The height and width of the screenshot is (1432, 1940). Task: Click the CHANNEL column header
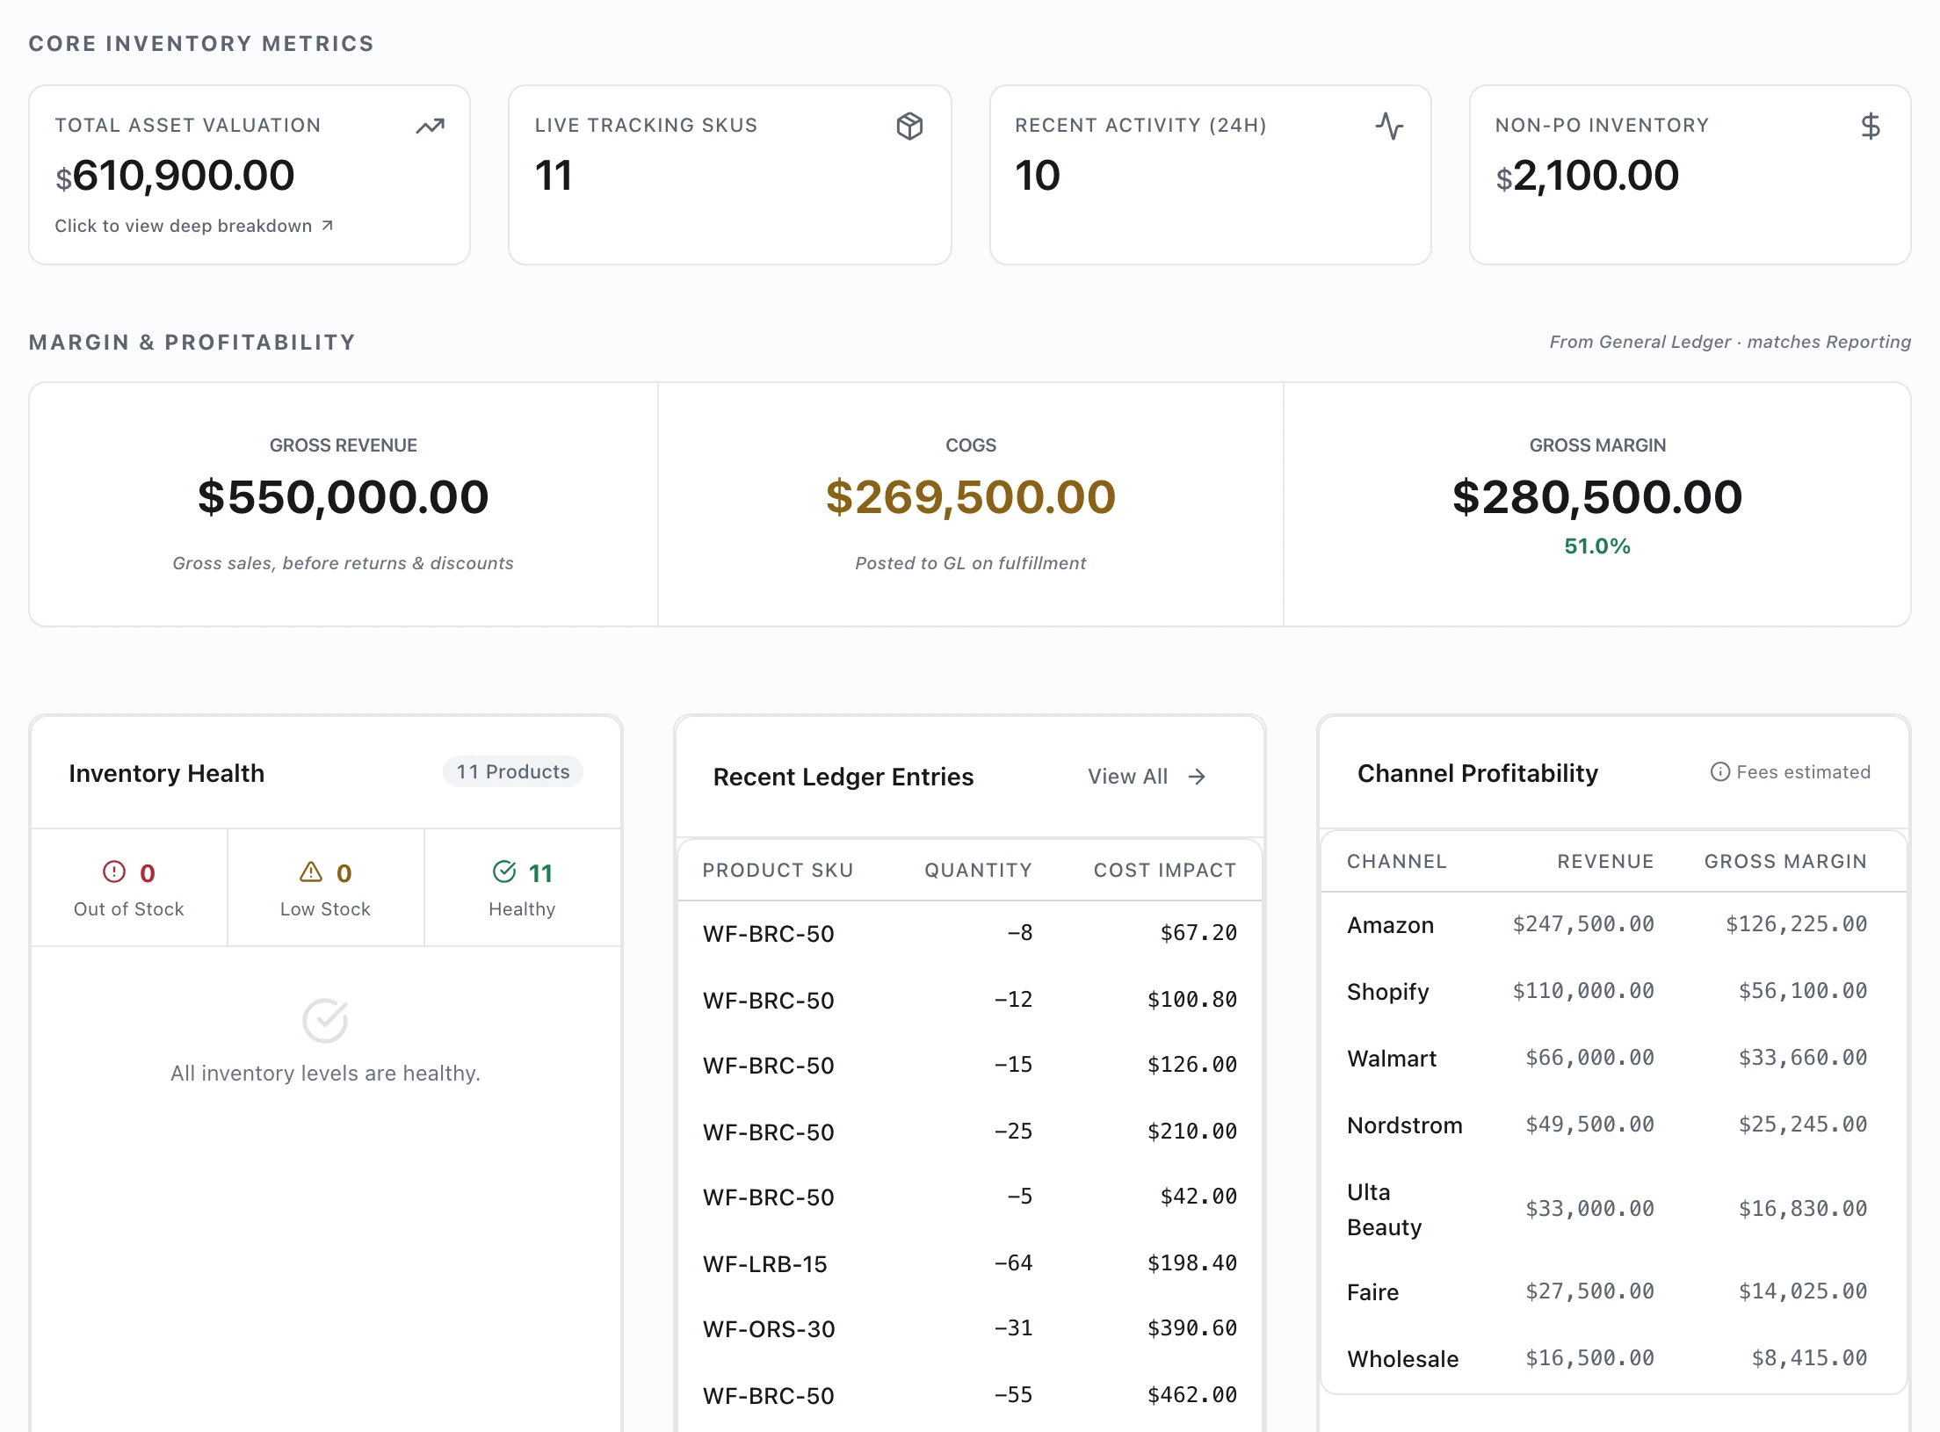1397,861
